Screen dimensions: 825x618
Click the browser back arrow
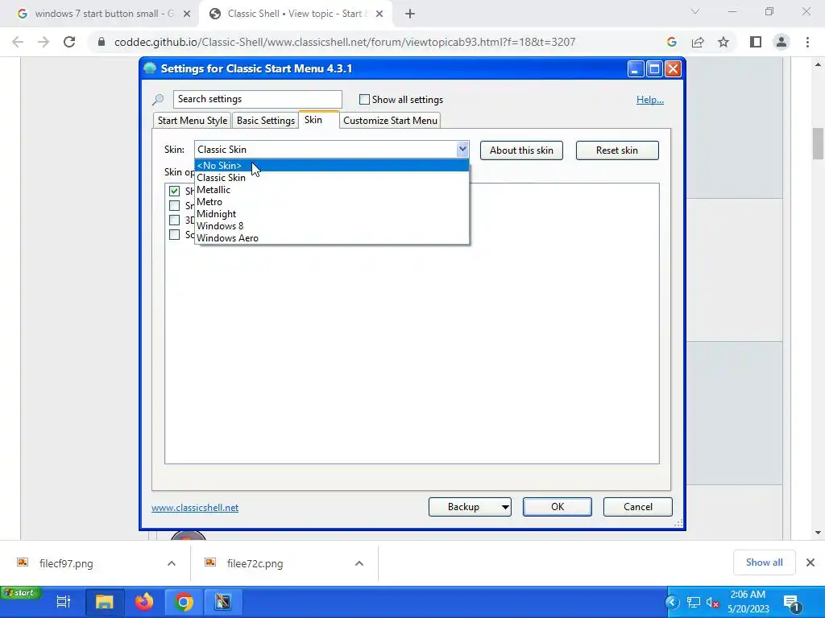tap(18, 42)
